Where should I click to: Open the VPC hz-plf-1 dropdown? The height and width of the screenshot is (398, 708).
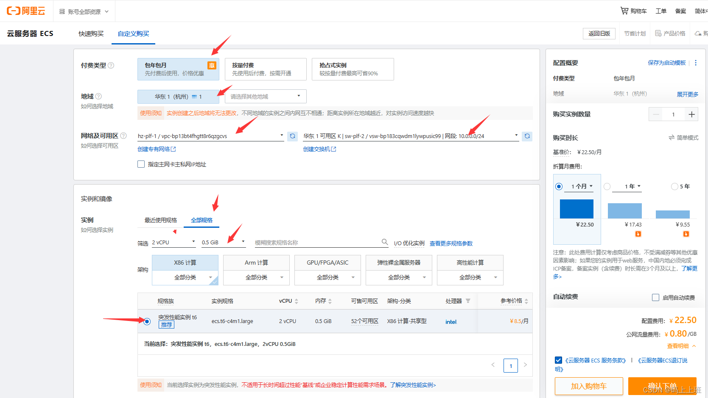point(211,136)
